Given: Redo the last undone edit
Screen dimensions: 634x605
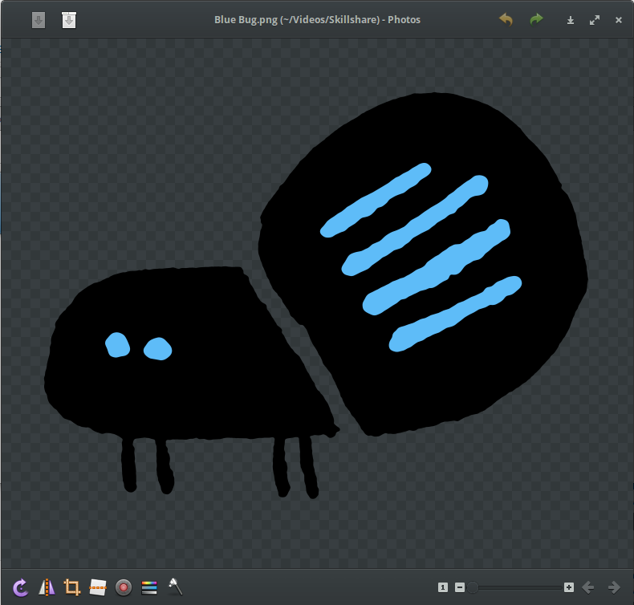Looking at the screenshot, I should coord(536,19).
